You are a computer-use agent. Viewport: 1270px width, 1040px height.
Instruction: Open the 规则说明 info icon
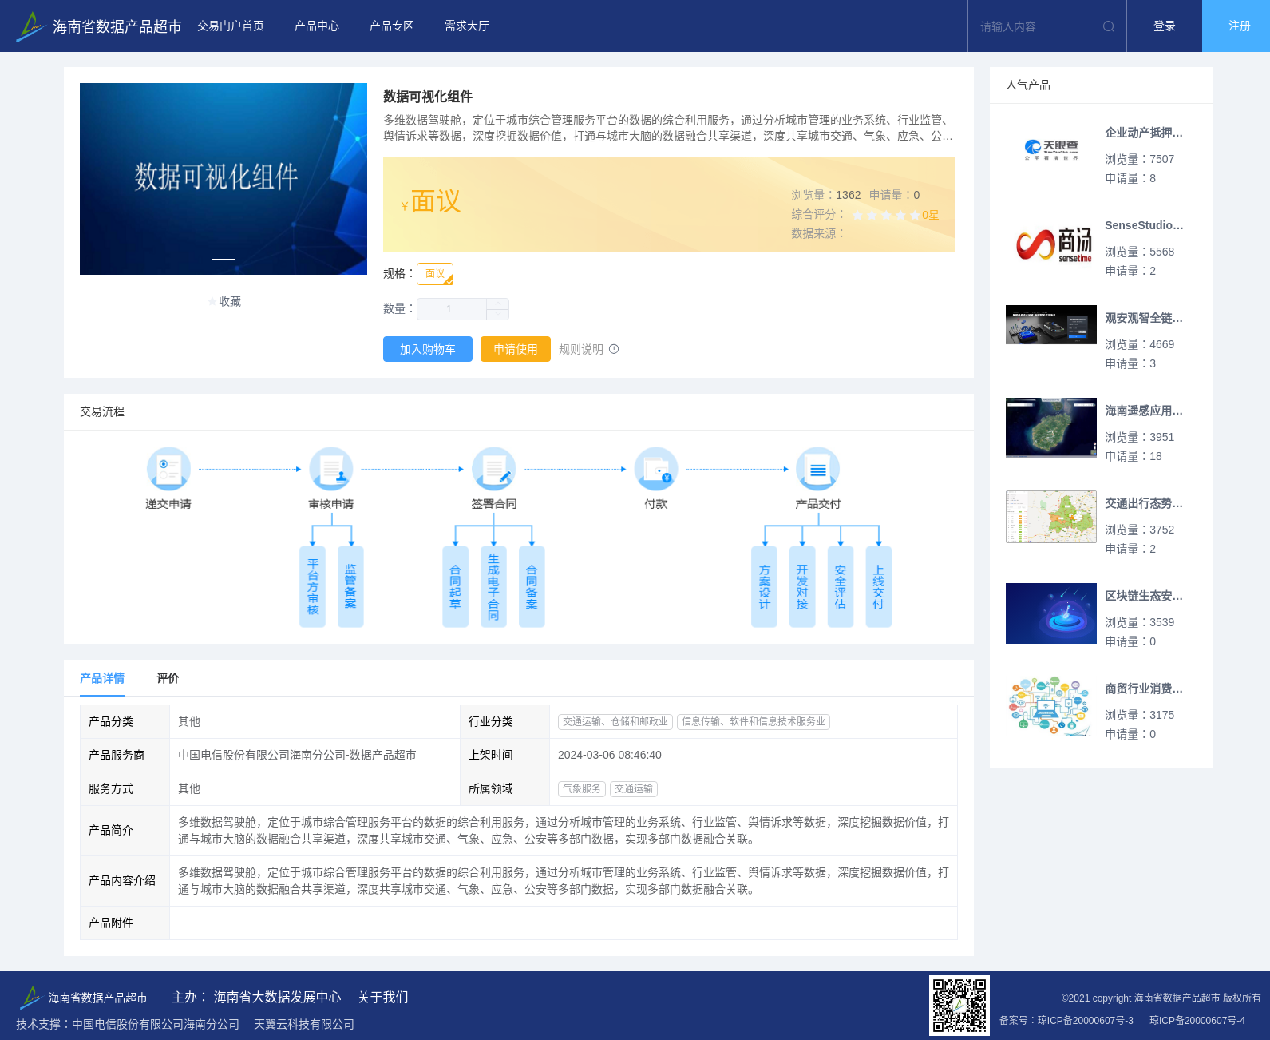(x=614, y=349)
